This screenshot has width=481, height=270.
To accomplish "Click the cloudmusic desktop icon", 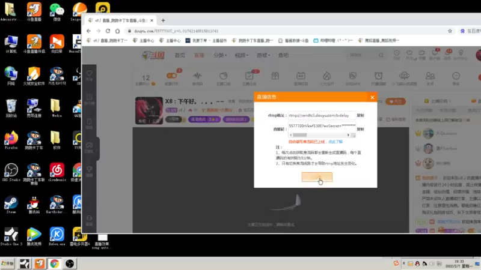I will pos(57,172).
